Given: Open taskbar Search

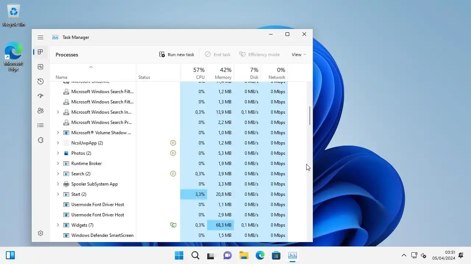Looking at the screenshot, I should click(195, 255).
